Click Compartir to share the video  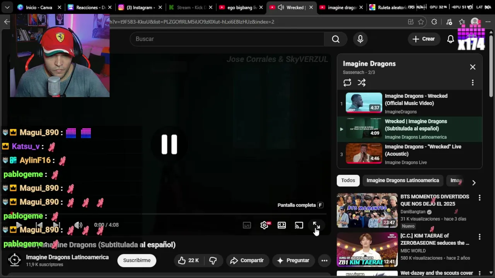(247, 261)
